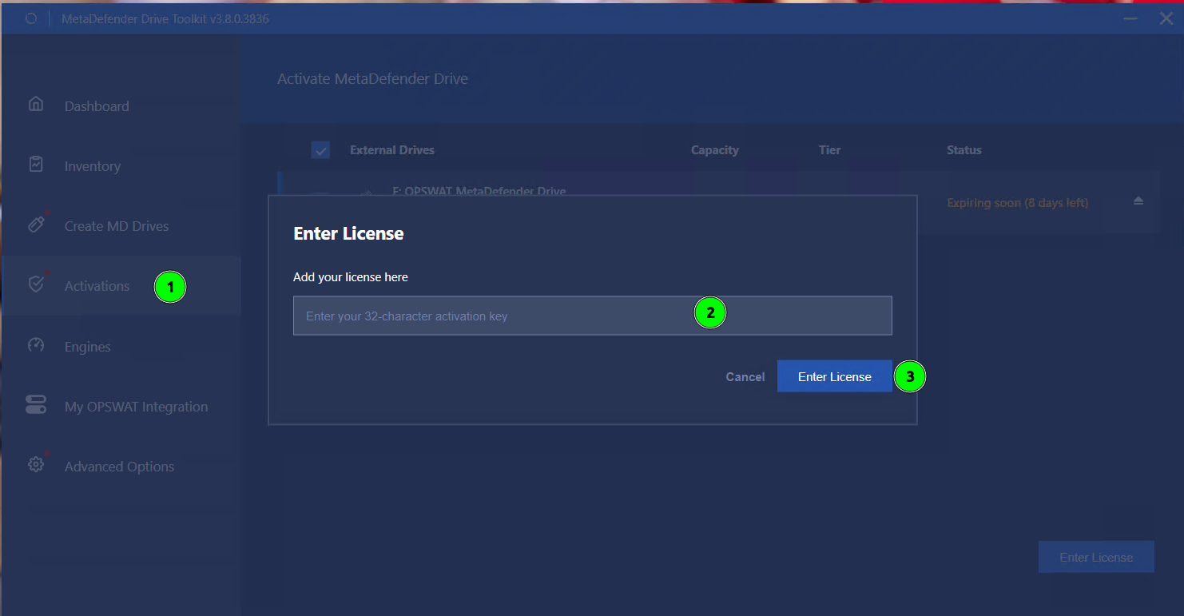This screenshot has width=1184, height=616.
Task: Click the My OPSWAT Integration server icon
Action: tap(36, 405)
